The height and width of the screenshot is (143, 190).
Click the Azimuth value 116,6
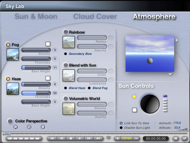point(177,123)
